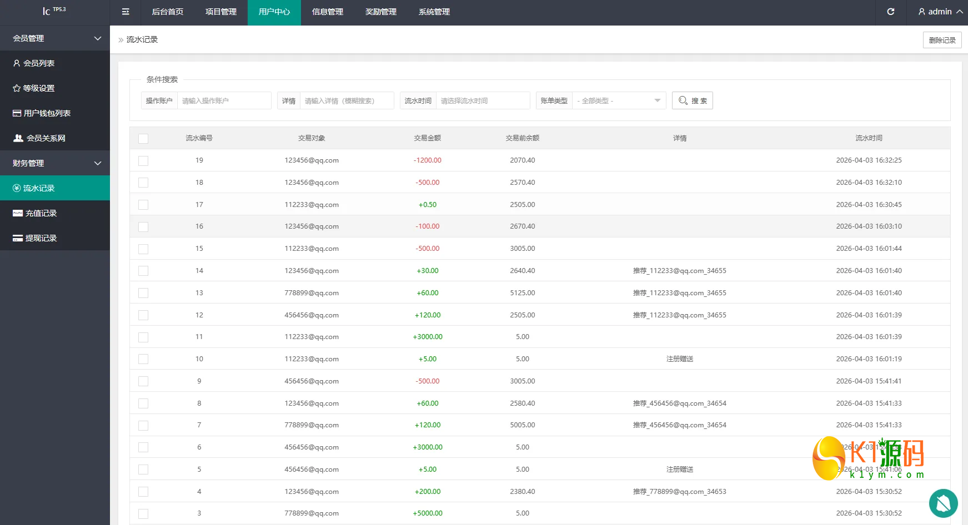Open 会员关系网 people icon item
This screenshot has height=525, width=968.
point(18,138)
